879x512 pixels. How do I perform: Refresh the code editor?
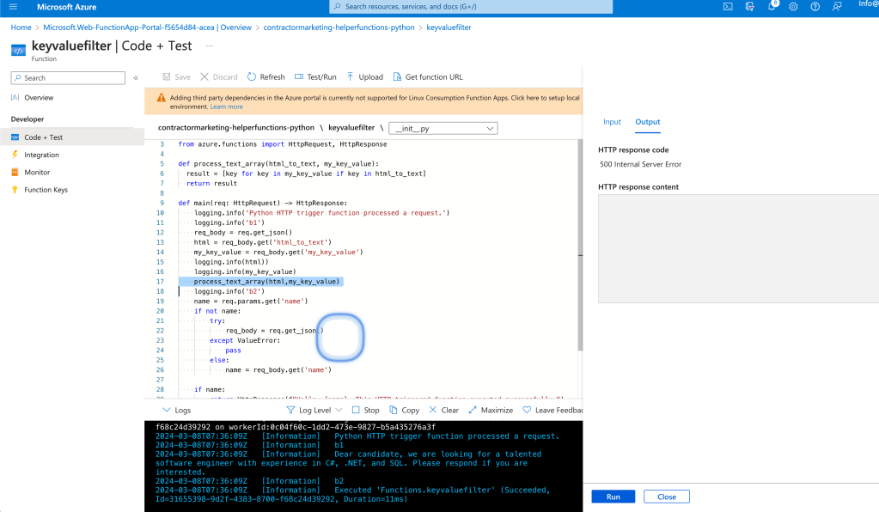pos(266,76)
